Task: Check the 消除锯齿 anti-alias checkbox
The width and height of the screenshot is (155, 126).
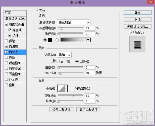Action: click(72, 88)
